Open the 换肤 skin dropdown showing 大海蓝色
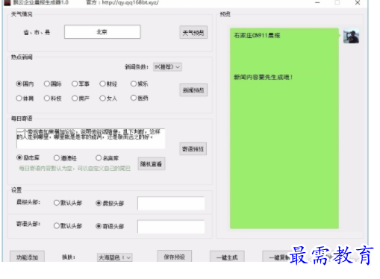380x279 pixels. point(114,257)
